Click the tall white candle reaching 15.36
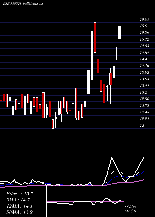155x217 pixels. click(x=92, y=55)
